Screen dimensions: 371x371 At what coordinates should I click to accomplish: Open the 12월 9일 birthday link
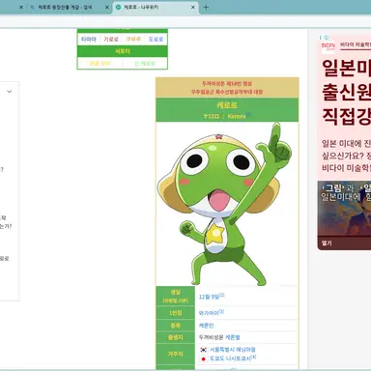tap(209, 297)
